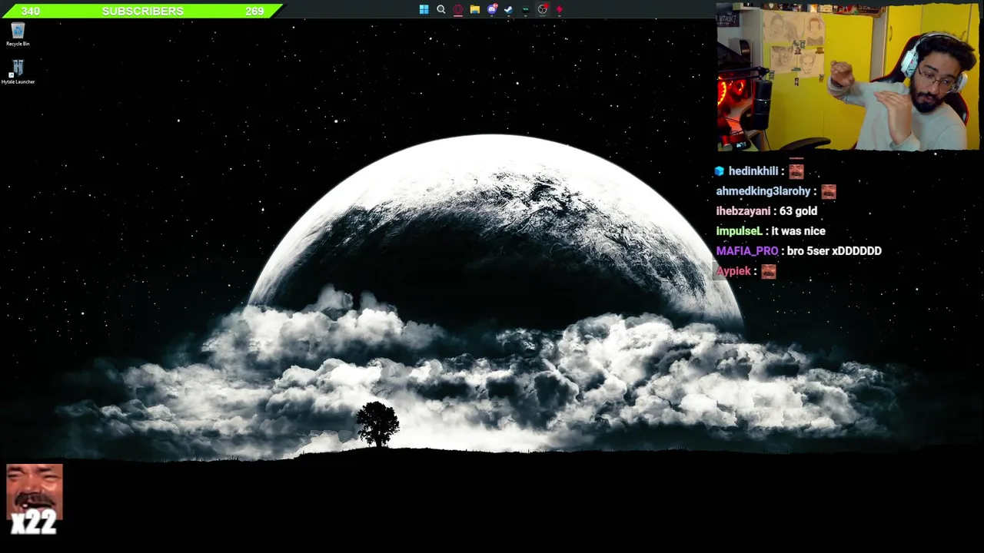Switch to OBS Studio in taskbar
Viewport: 984px width, 553px height.
click(x=542, y=9)
